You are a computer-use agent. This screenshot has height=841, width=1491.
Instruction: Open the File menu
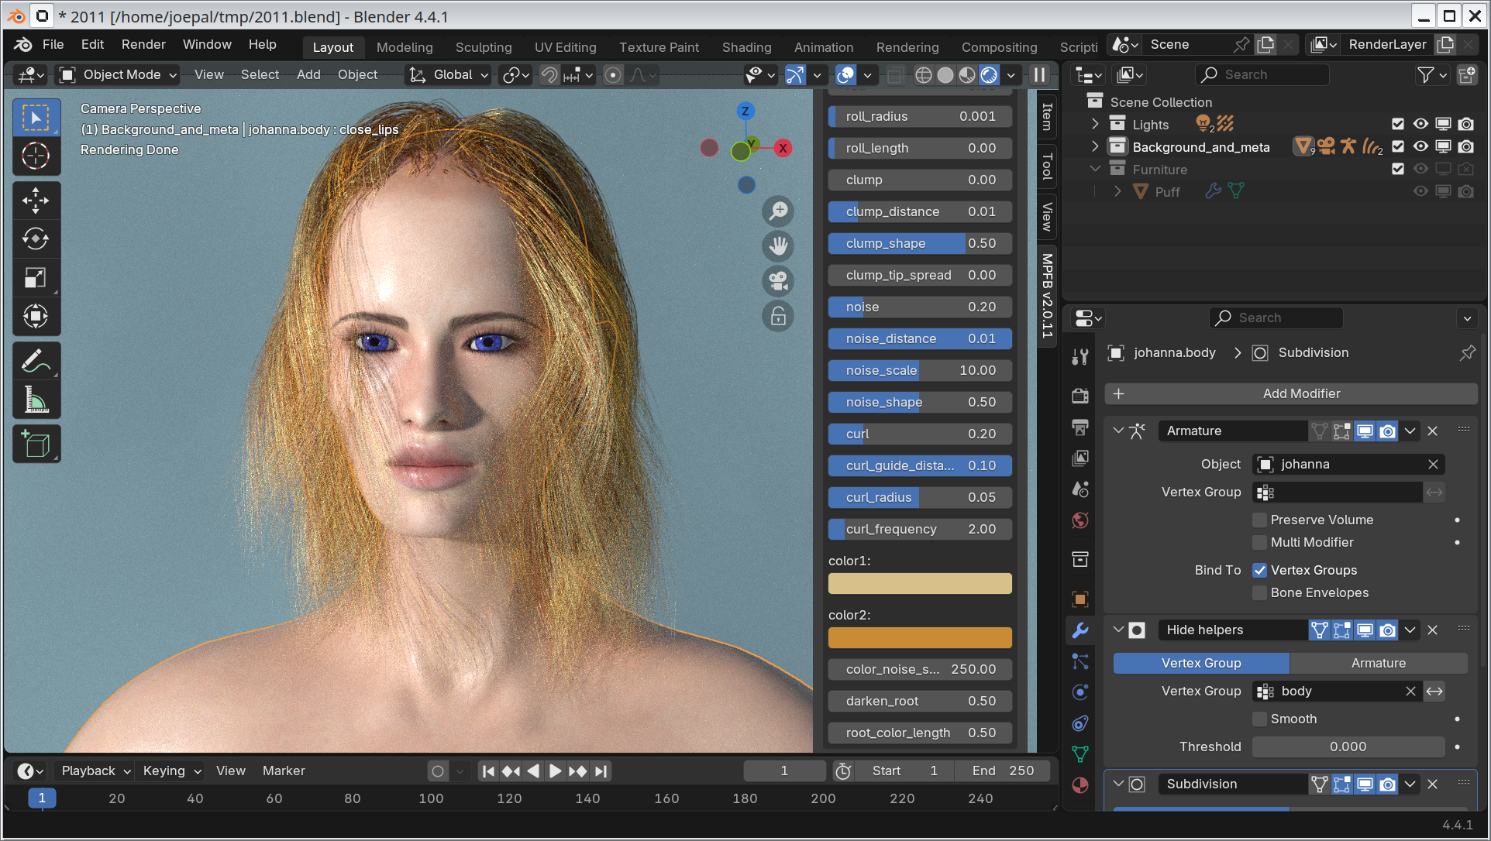click(53, 45)
